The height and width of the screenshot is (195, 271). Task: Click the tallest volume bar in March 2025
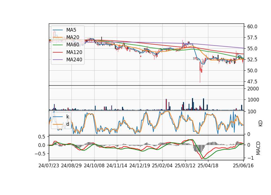193,104
